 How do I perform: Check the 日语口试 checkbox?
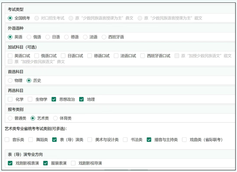(x=63, y=56)
